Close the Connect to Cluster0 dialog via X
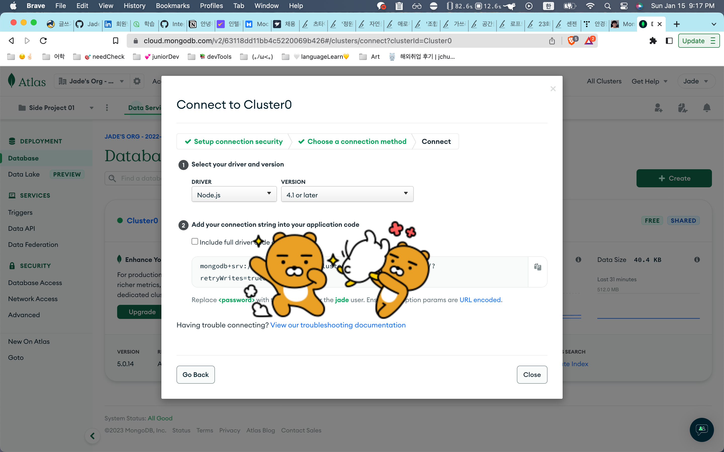The height and width of the screenshot is (452, 724). [553, 89]
